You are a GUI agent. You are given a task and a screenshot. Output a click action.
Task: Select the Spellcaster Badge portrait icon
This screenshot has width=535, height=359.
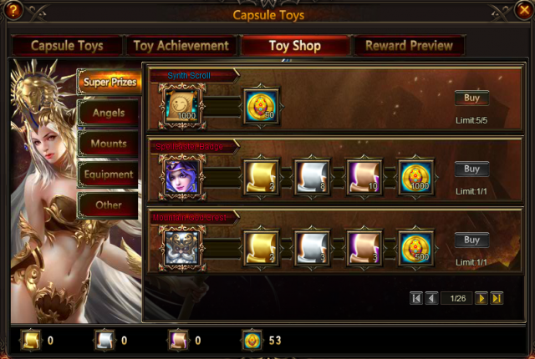[x=182, y=178]
